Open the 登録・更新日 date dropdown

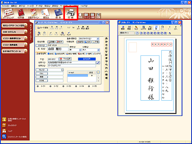[98, 39]
